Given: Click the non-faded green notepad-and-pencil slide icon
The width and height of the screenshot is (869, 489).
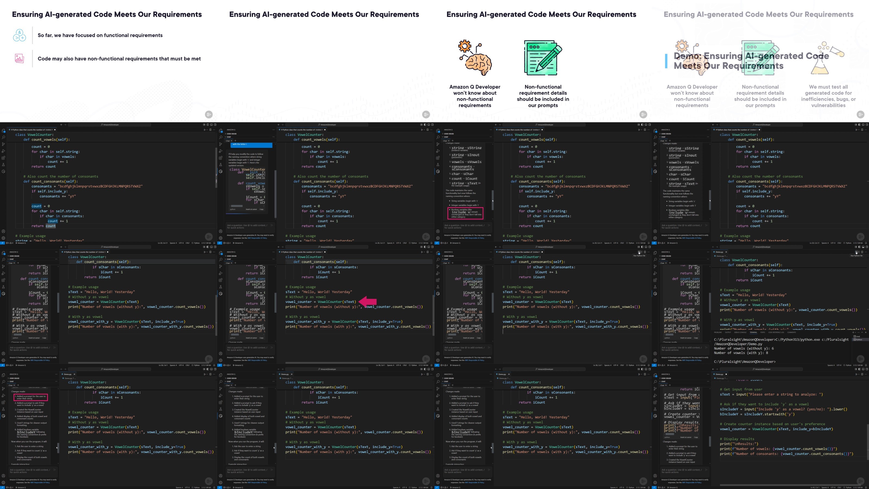Looking at the screenshot, I should [x=543, y=58].
